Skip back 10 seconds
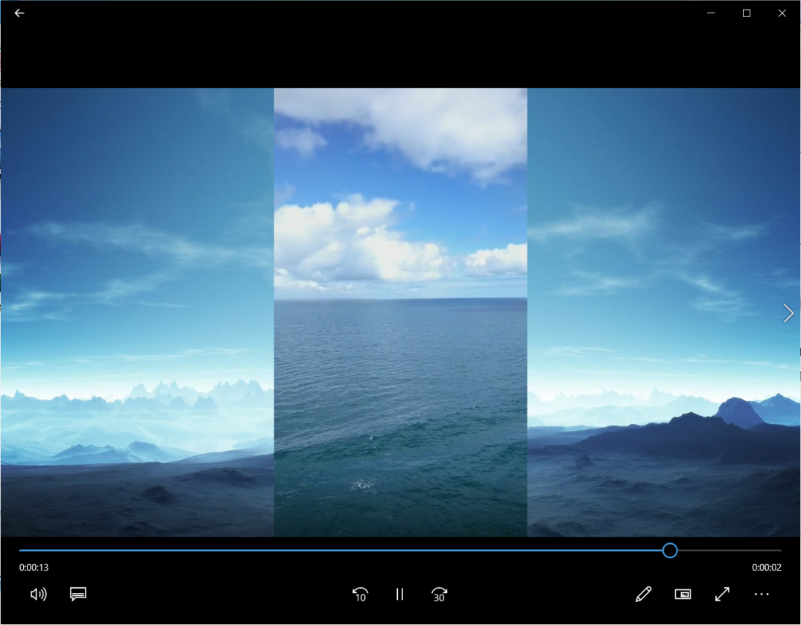801x625 pixels. click(360, 594)
